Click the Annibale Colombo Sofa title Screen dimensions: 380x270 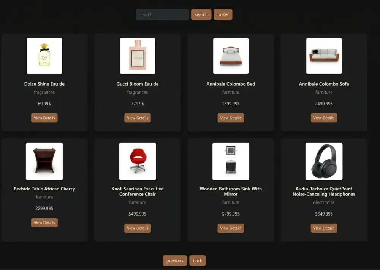324,84
